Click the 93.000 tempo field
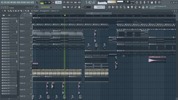 (x=58, y=2)
